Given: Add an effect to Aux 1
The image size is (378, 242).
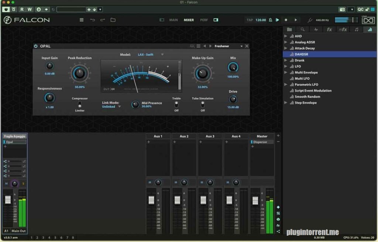Looking at the screenshot, I should click(148, 142).
